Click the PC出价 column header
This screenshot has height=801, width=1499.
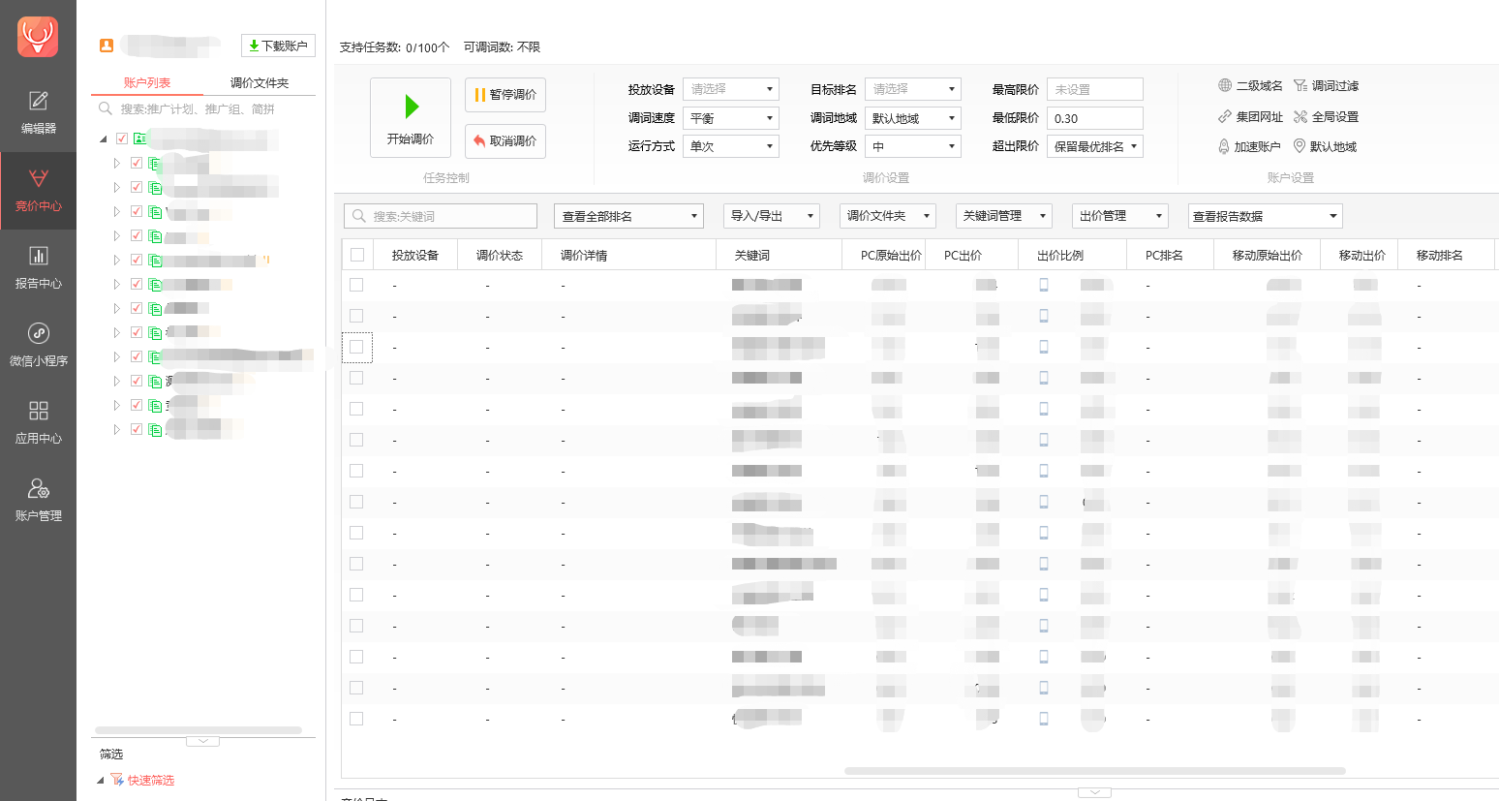[x=971, y=256]
